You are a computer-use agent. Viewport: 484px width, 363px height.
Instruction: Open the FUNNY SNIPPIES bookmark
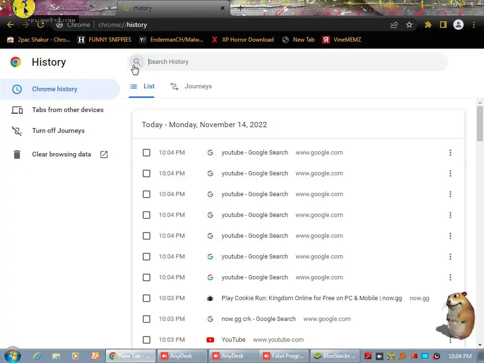pyautogui.click(x=104, y=40)
